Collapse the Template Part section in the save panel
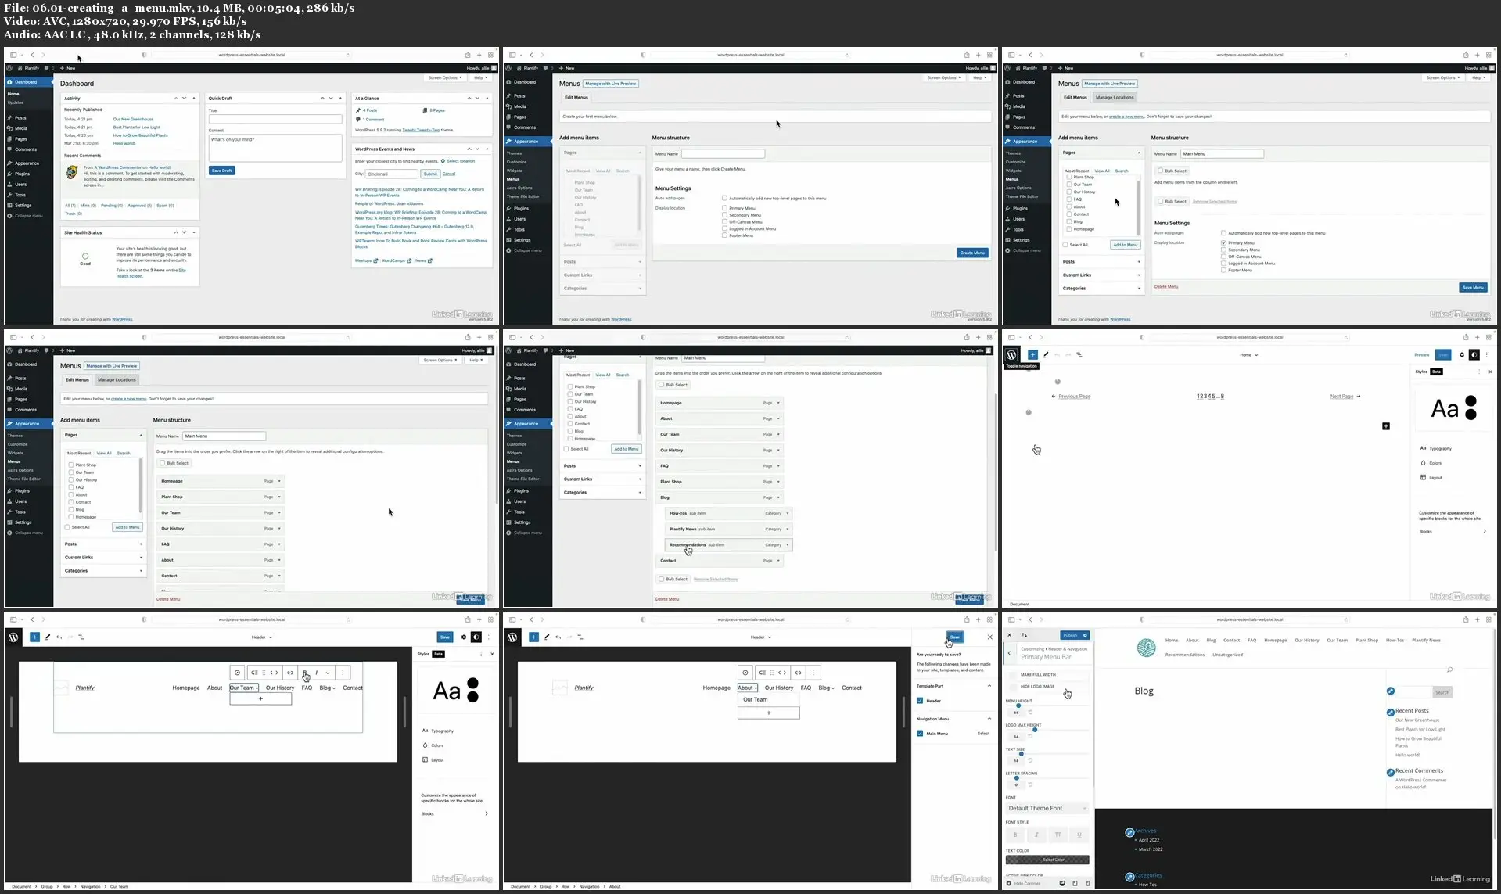 pyautogui.click(x=989, y=686)
